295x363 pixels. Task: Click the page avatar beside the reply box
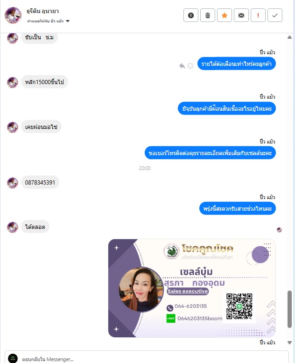[x=13, y=358]
